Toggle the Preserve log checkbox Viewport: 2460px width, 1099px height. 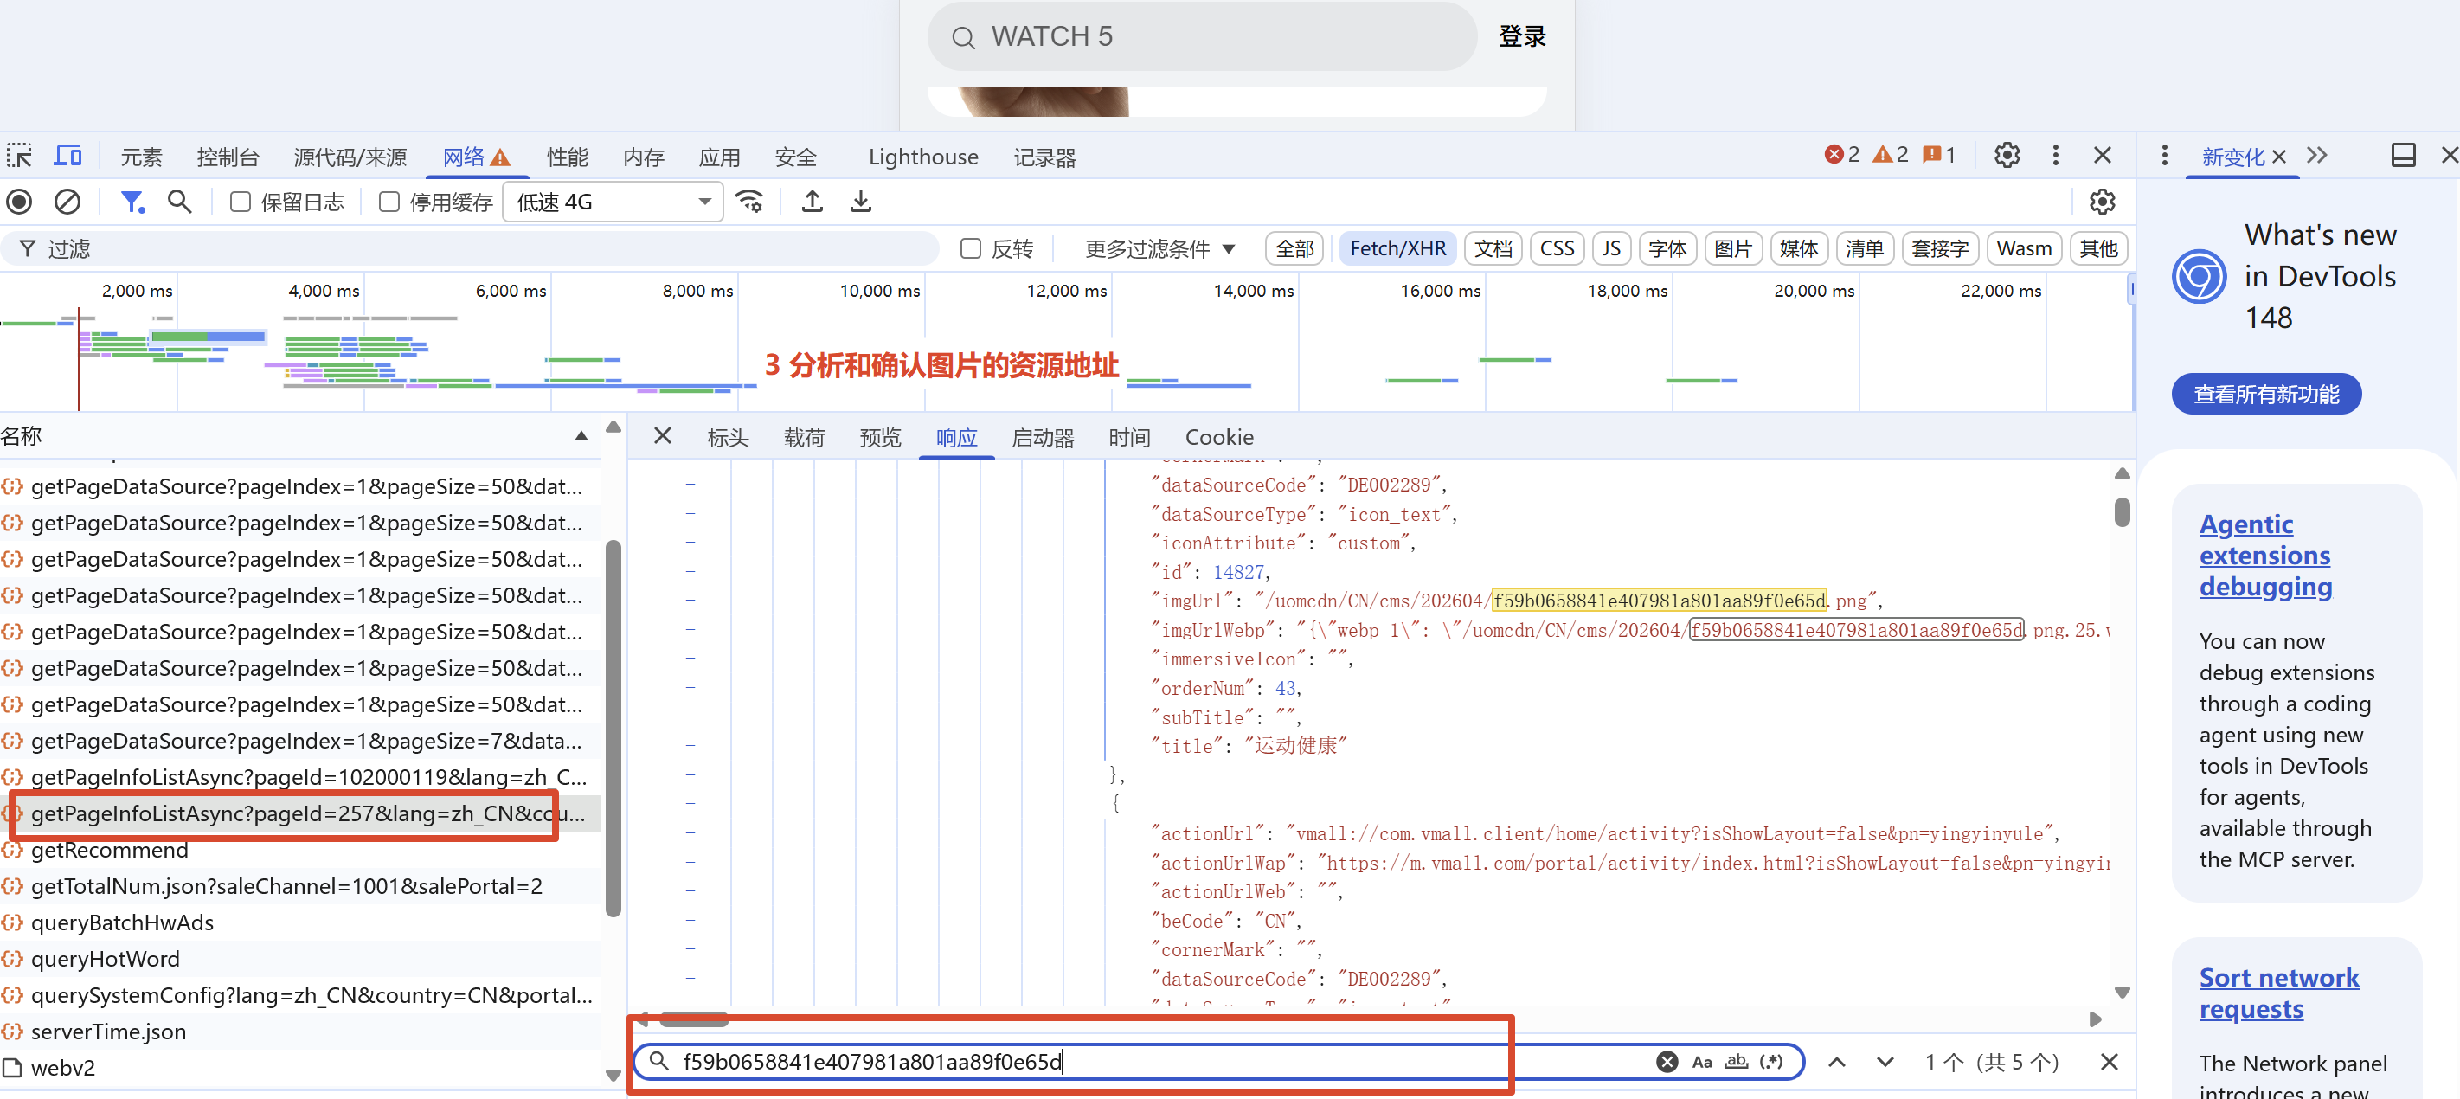240,202
